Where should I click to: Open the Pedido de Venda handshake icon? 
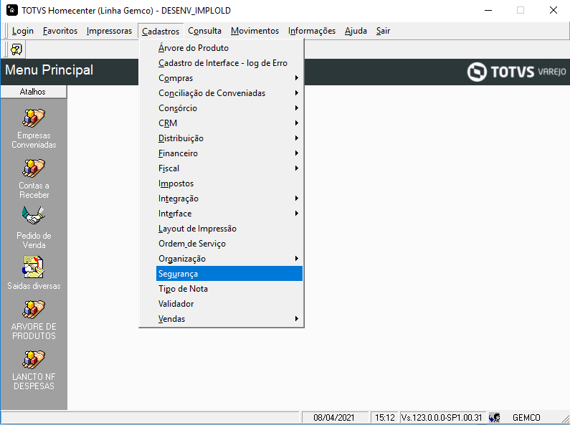[x=34, y=216]
